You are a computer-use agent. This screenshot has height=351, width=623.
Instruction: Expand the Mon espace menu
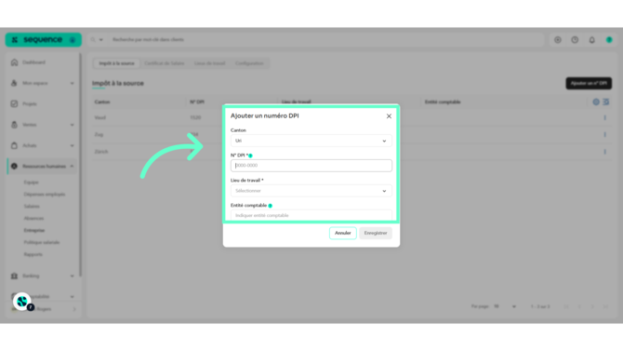click(x=72, y=83)
